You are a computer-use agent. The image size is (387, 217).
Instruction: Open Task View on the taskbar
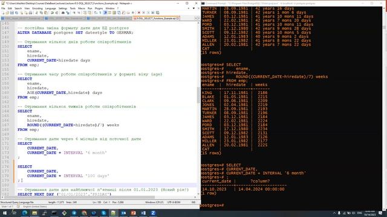pos(14,213)
